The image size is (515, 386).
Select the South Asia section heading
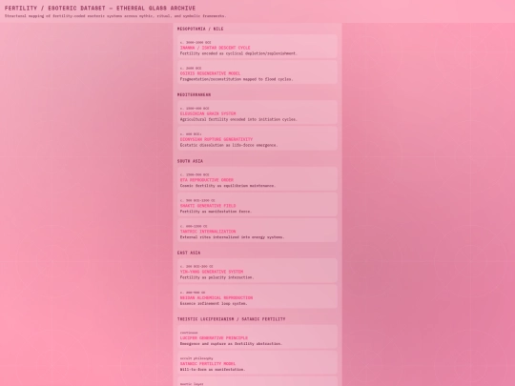pos(190,161)
